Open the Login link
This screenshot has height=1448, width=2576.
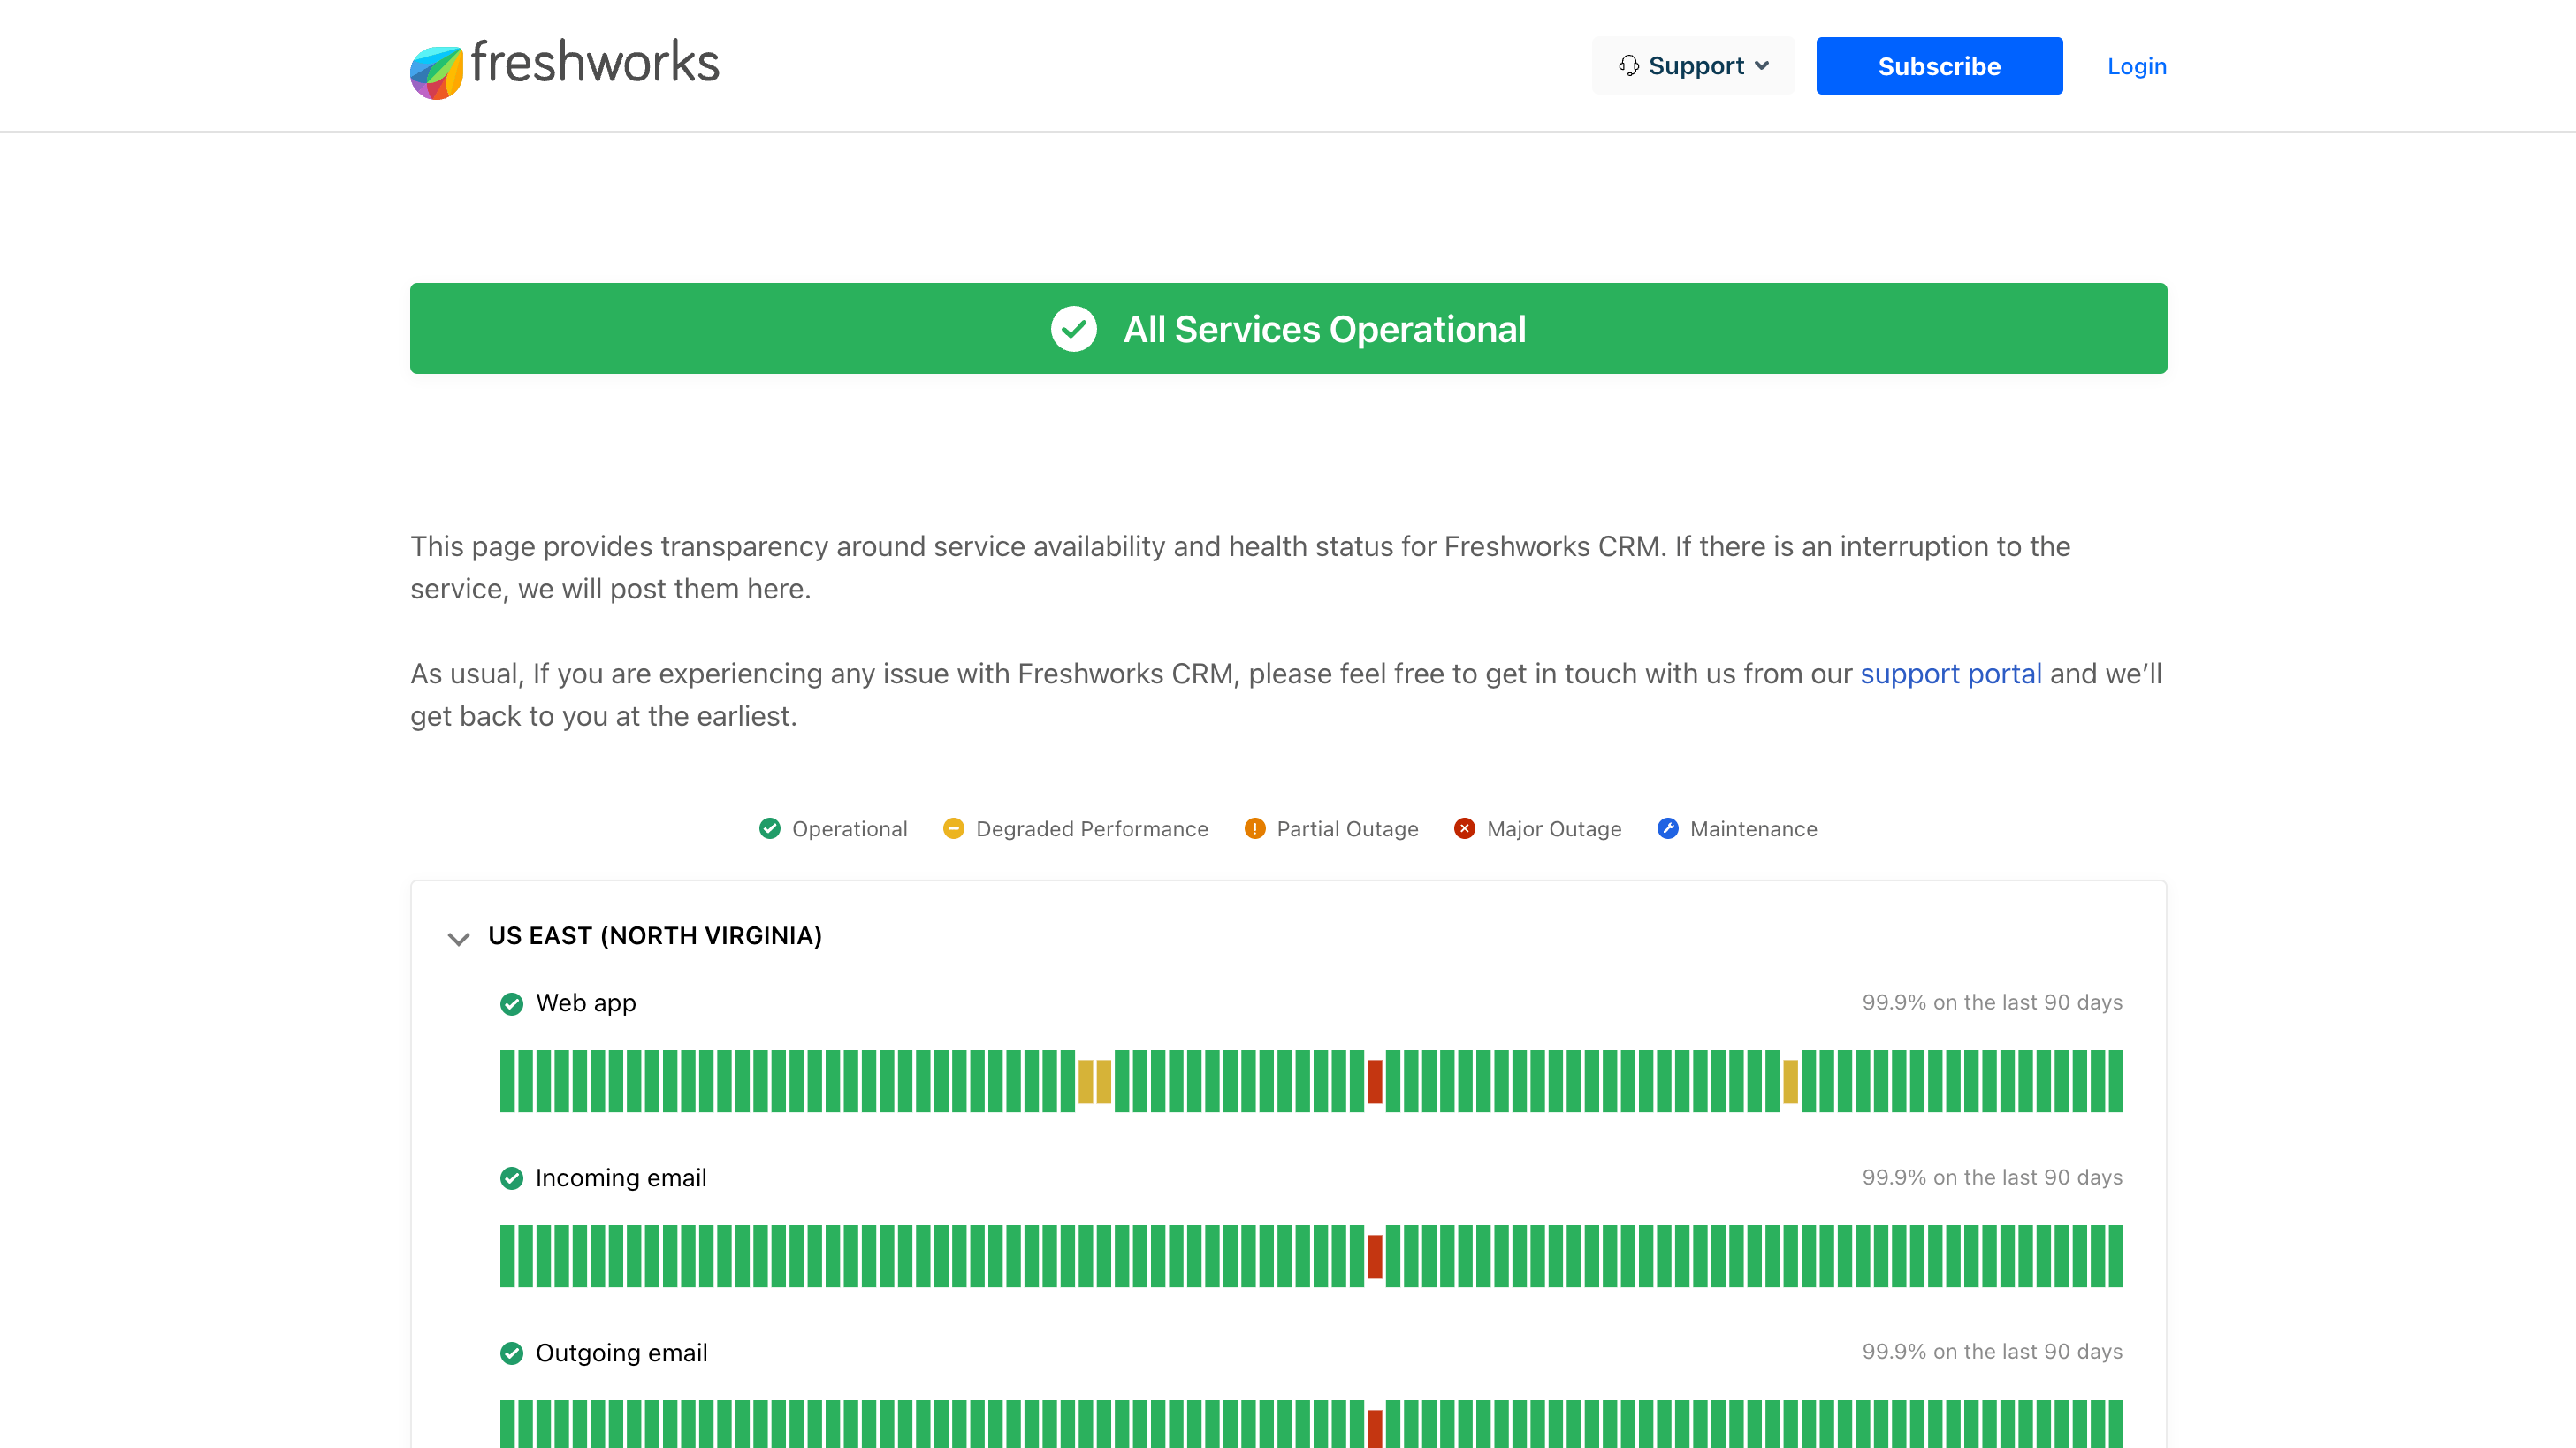pyautogui.click(x=2137, y=66)
